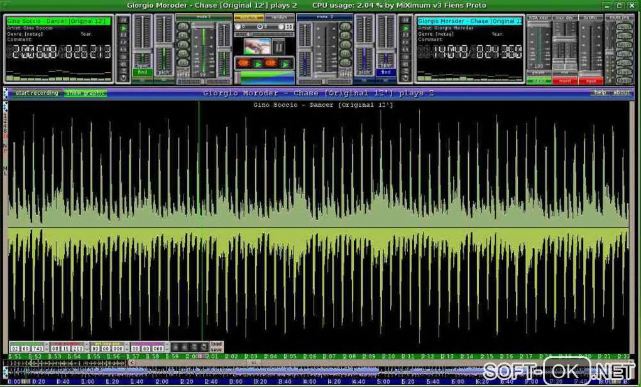Toggle the show graphic button
The height and width of the screenshot is (387, 641).
pos(85,93)
